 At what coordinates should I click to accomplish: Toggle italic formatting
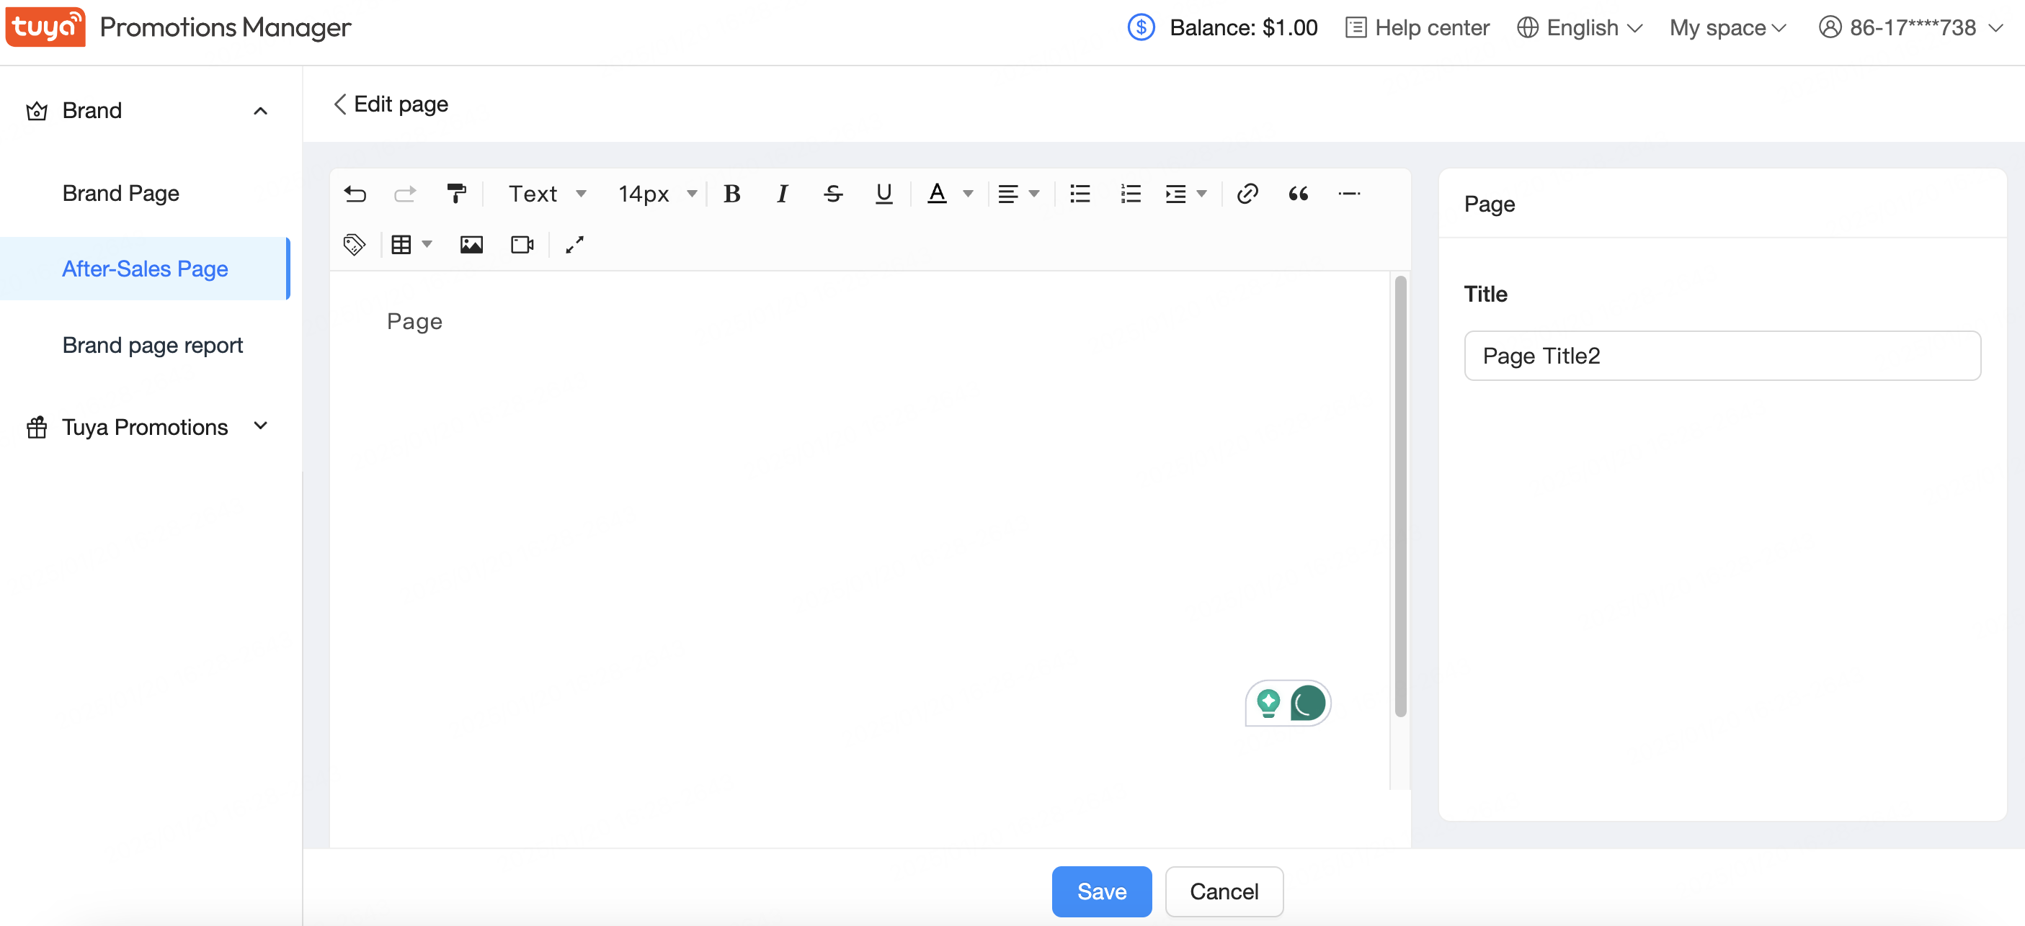pyautogui.click(x=782, y=194)
